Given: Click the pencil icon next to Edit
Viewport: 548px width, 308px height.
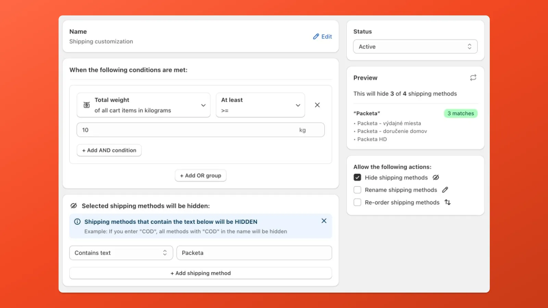Looking at the screenshot, I should coord(315,36).
